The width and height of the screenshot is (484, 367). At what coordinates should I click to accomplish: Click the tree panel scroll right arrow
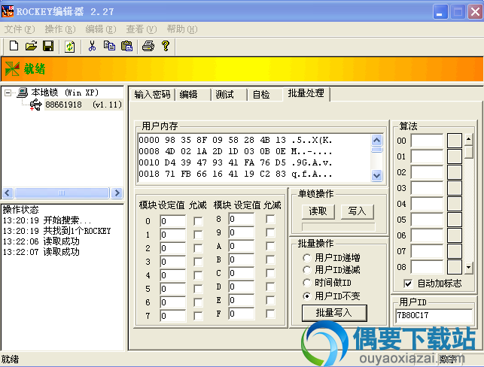coord(117,193)
